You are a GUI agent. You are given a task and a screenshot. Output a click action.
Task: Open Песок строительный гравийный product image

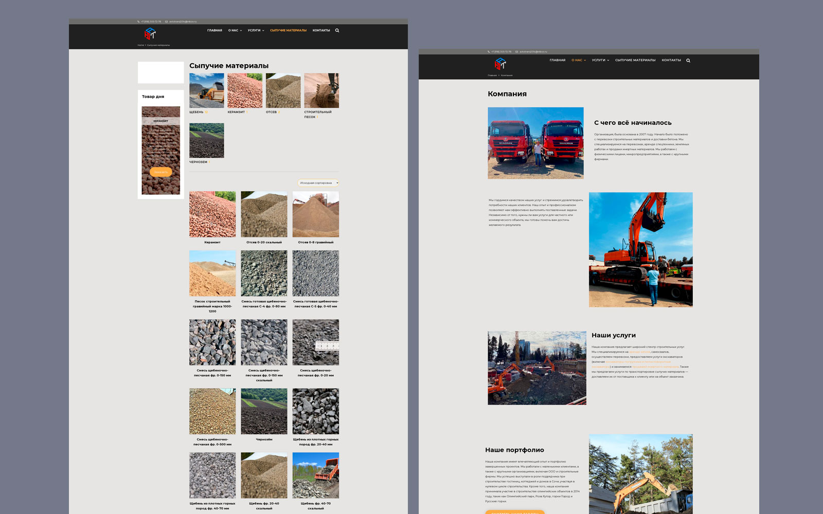pos(212,273)
